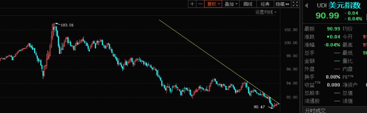The height and width of the screenshot is (113, 367).
Task: Click the UDI ticker code
Action: 321,5
